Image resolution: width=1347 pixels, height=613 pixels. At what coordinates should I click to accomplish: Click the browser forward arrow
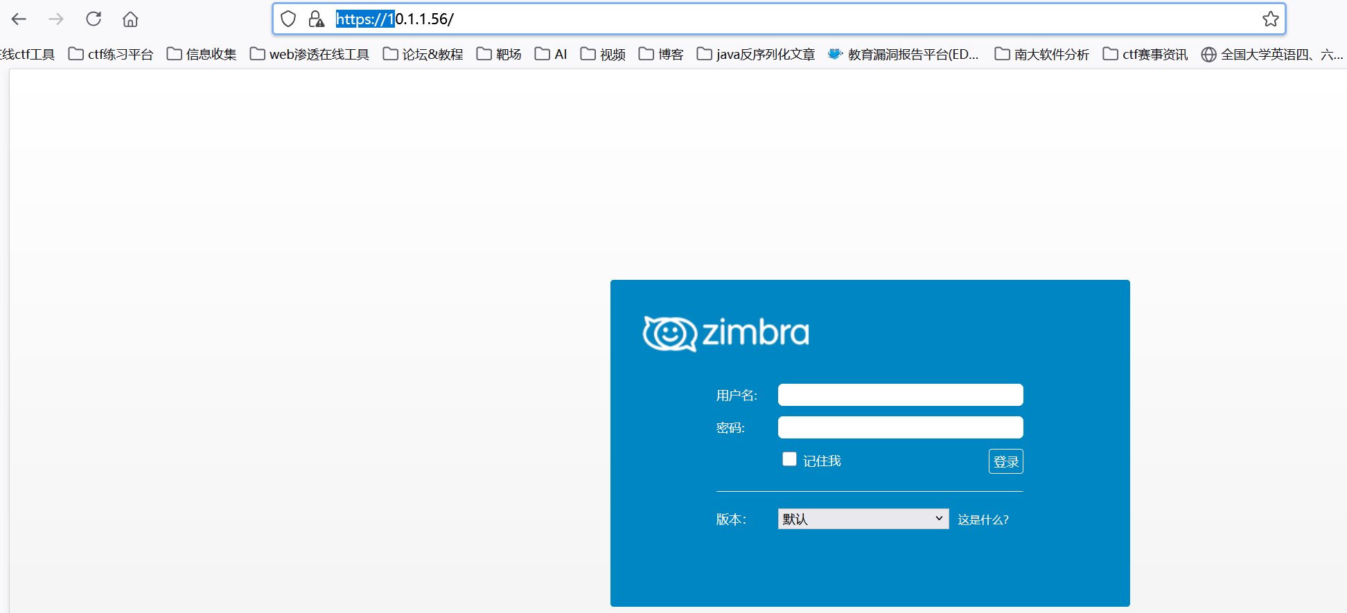point(56,19)
